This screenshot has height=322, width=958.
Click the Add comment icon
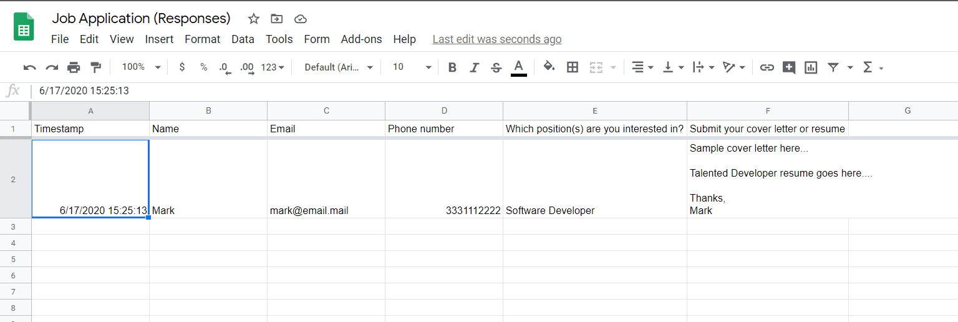(788, 67)
